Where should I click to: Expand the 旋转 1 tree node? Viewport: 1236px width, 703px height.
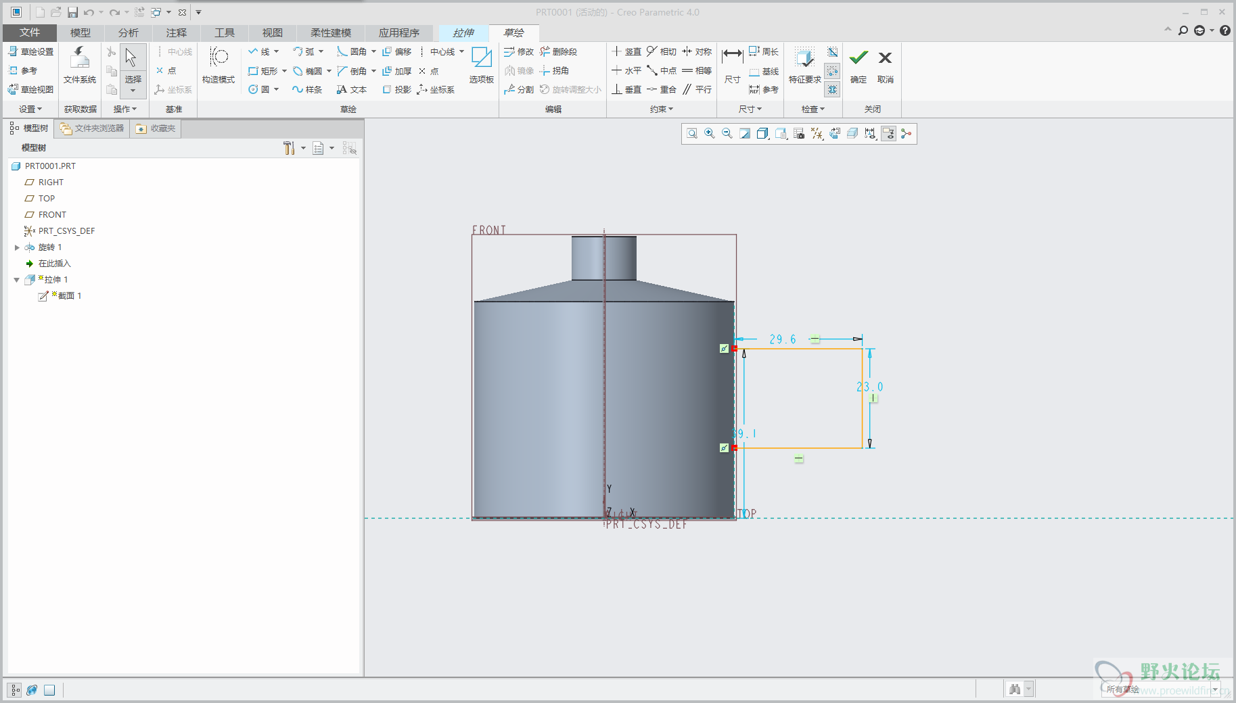[x=17, y=247]
